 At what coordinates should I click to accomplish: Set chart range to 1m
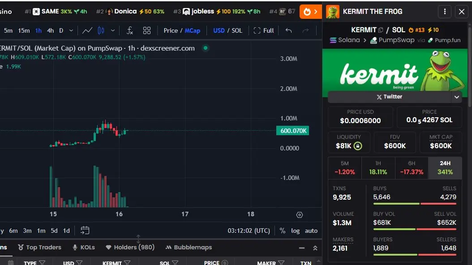[41, 231]
